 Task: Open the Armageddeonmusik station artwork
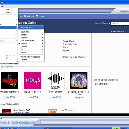pyautogui.click(x=10, y=80)
